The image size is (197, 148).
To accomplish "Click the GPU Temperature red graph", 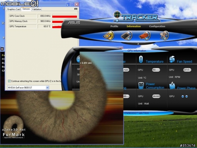I will pos(57,27).
